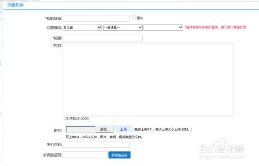Viewport: 259px width, 166px height.
Task: Open the --请选择-- city dropdown
Action: pos(123,27)
